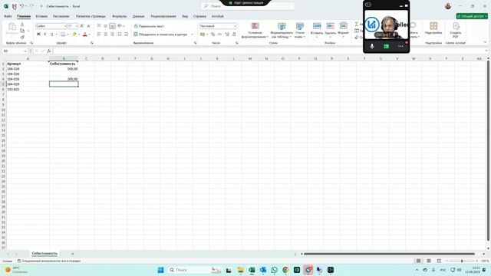This screenshot has height=276, width=491.
Task: Select cell containing 104-024
Action: 28,69
